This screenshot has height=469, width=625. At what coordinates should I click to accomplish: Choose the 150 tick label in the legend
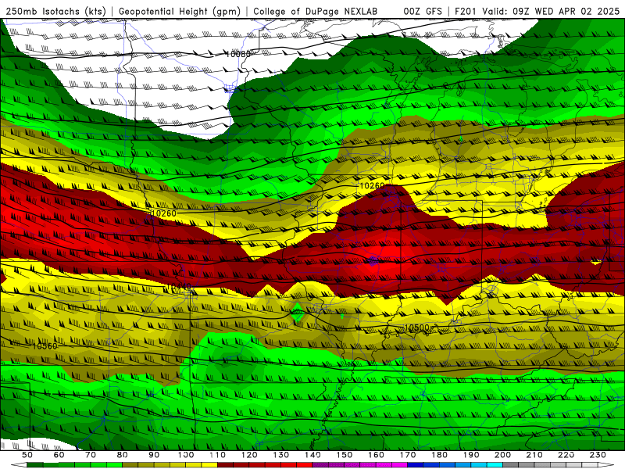[x=345, y=455]
